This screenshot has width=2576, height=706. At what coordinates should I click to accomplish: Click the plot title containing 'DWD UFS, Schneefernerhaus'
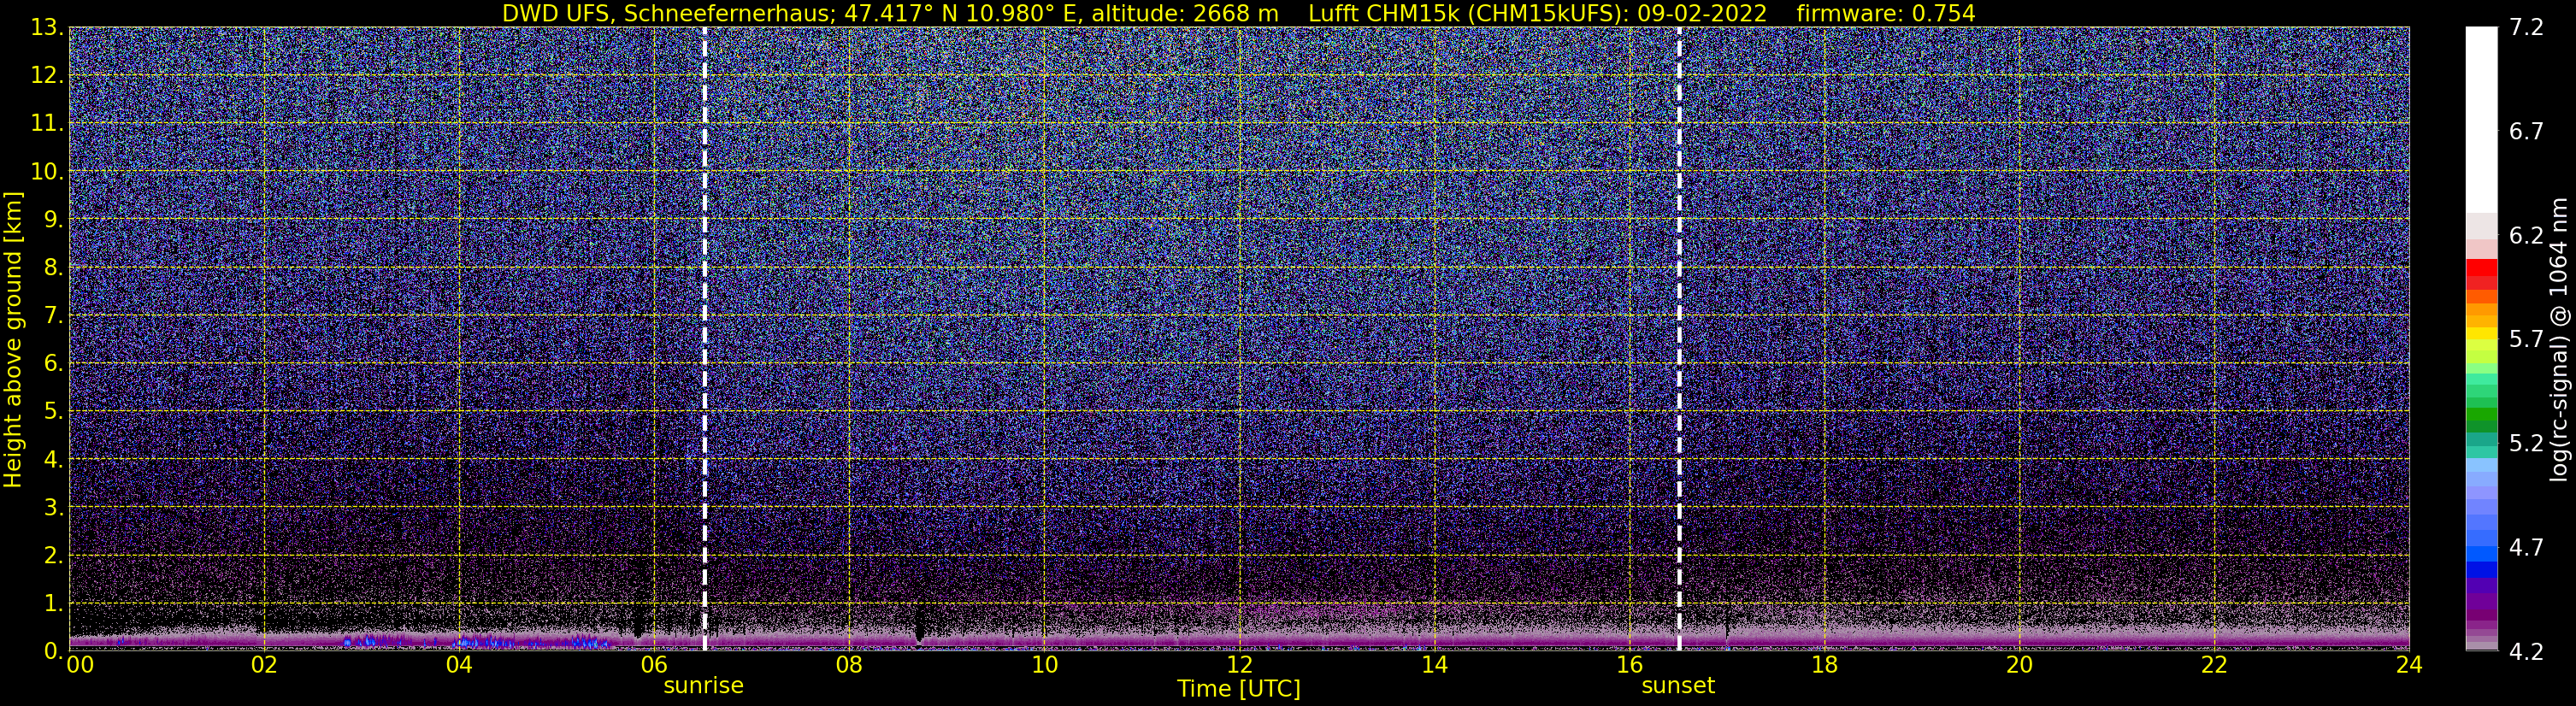[1238, 13]
